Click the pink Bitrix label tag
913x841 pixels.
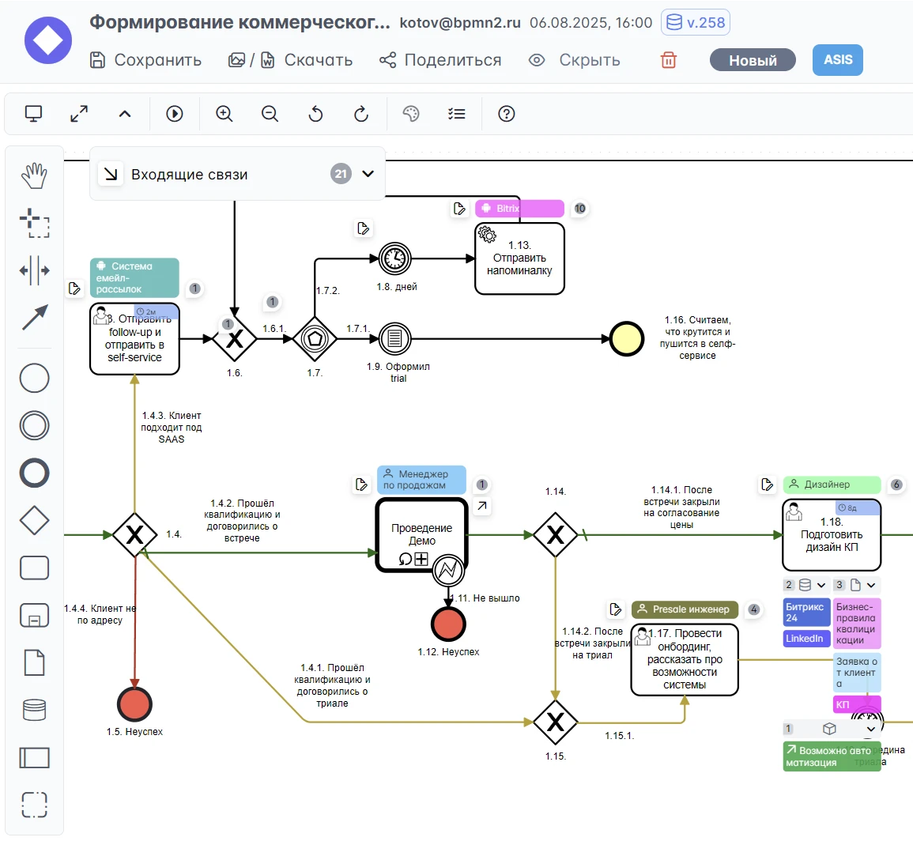(519, 209)
